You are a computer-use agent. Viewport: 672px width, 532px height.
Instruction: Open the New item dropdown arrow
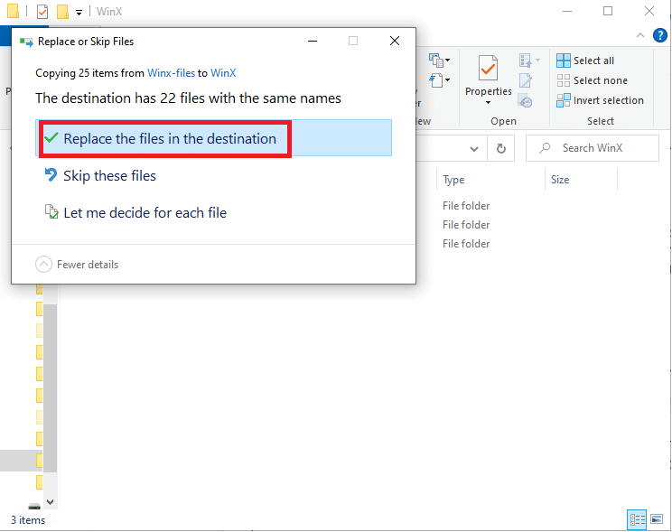[447, 60]
